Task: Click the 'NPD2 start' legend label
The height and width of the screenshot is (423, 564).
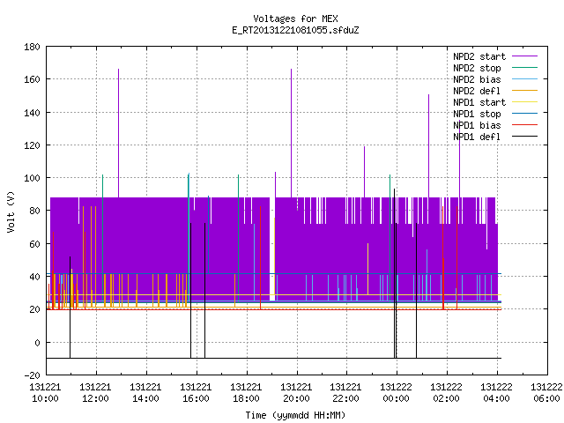Action: [479, 56]
